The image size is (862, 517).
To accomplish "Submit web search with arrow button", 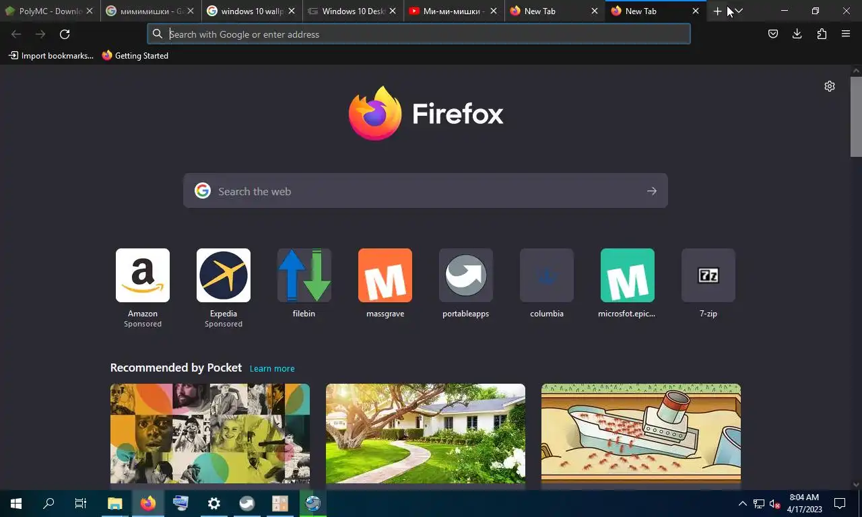I will click(x=652, y=191).
